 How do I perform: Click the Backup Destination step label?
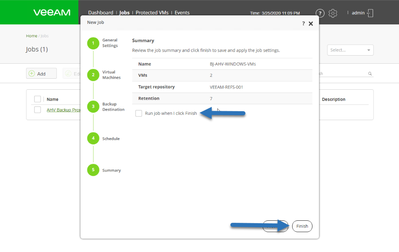click(113, 107)
